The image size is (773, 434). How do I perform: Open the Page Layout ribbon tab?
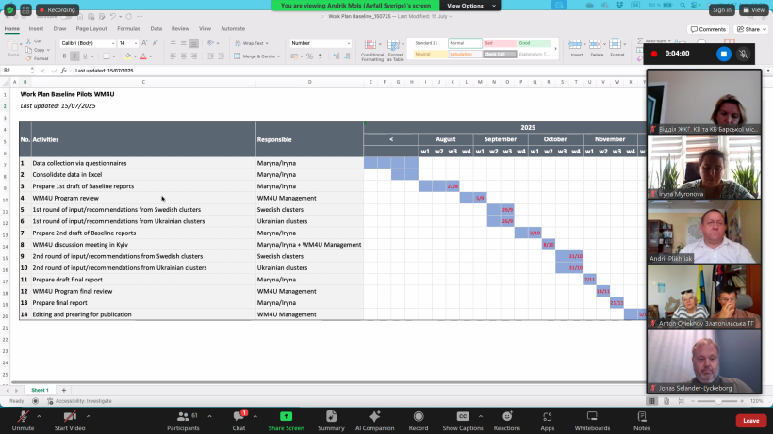[91, 28]
